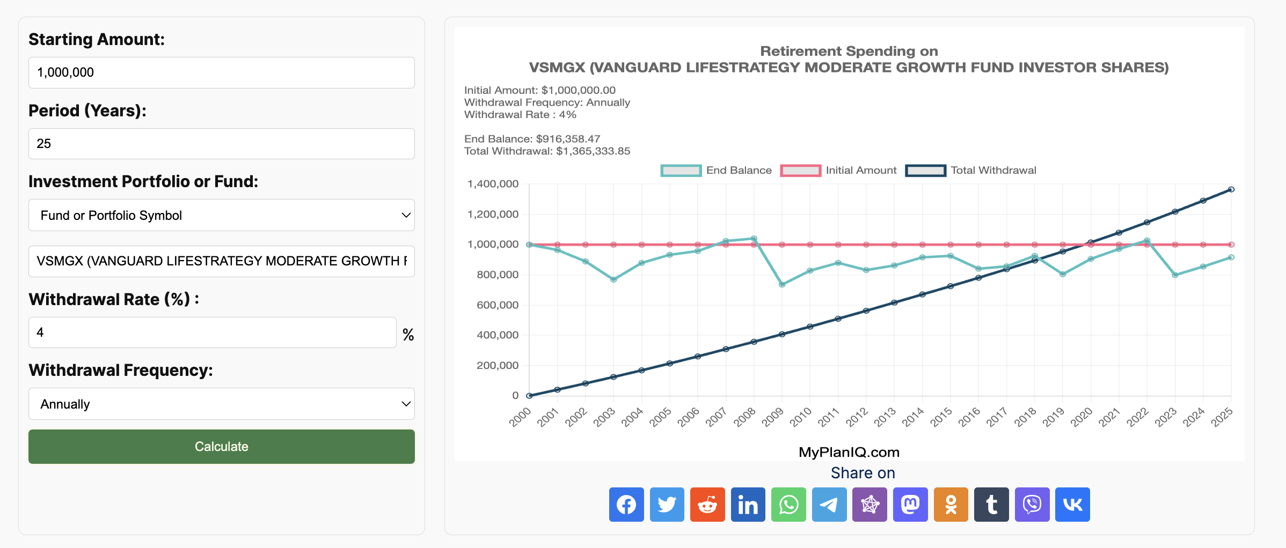Screen dimensions: 1286x548
Task: Click the pink Initial Amount legend color box
Action: 801,171
